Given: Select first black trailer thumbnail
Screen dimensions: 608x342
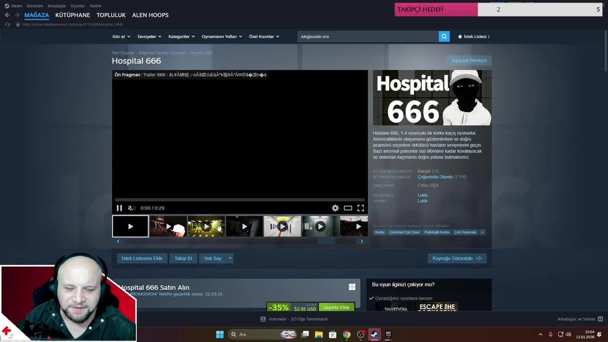Looking at the screenshot, I should point(130,227).
